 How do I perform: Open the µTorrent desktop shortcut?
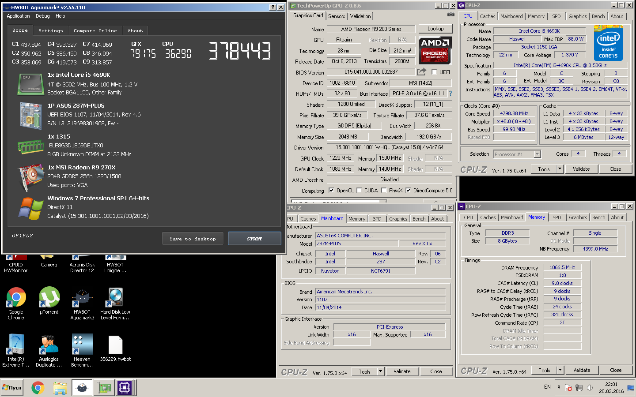point(49,300)
